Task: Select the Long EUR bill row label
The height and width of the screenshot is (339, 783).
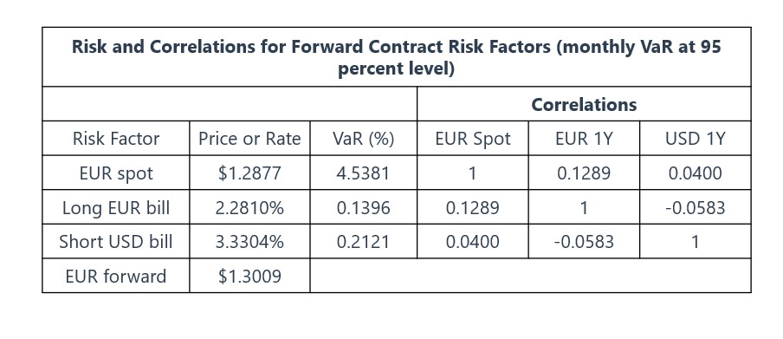Action: click(116, 207)
